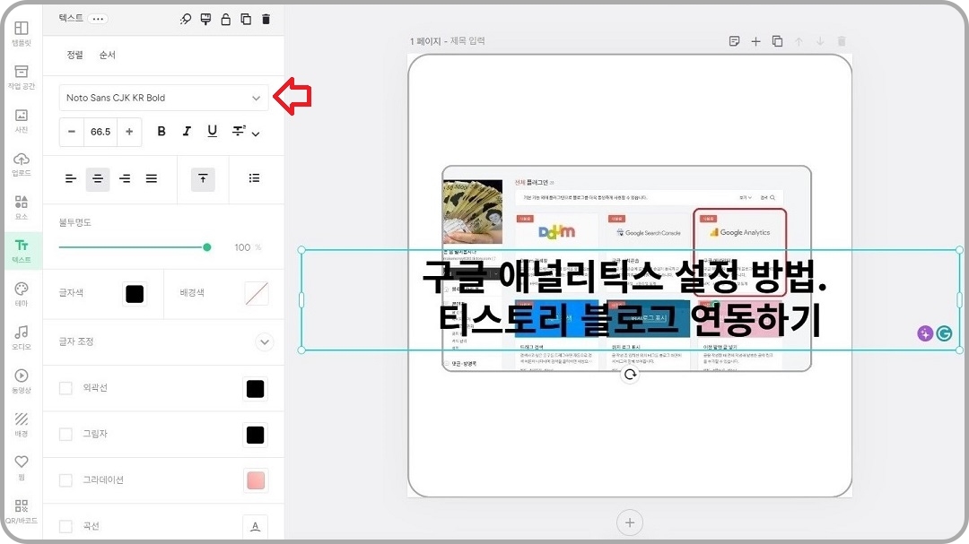Open the Noto Sans CJK KR Bold font dropdown

click(x=161, y=98)
